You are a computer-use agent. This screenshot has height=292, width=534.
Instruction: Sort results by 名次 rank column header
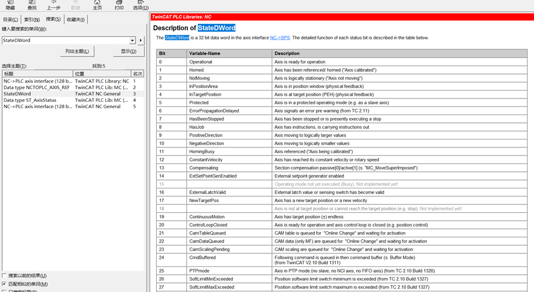(x=137, y=74)
